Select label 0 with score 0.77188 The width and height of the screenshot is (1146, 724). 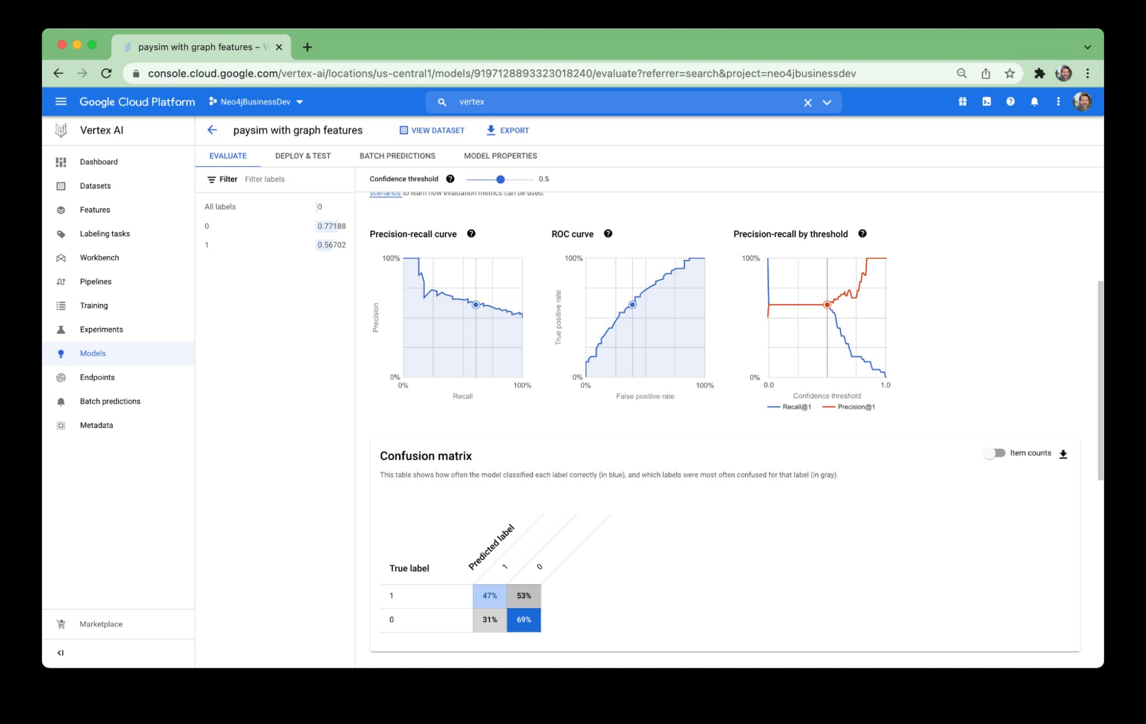(275, 226)
